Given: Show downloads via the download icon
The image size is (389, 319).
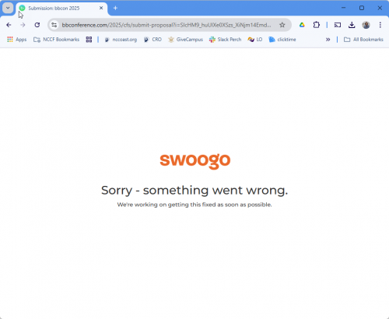Looking at the screenshot, I should [352, 25].
